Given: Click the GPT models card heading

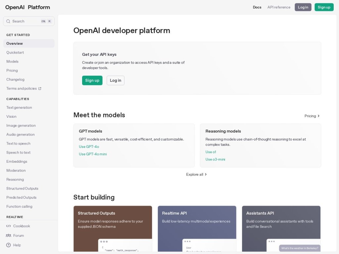Looking at the screenshot, I should tap(90, 131).
